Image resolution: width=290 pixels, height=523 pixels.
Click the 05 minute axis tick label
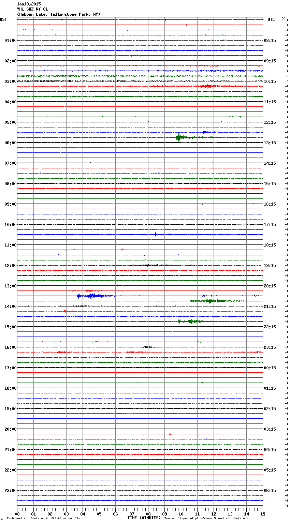coord(99,514)
